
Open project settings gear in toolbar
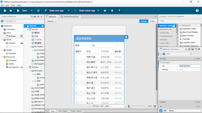[112, 11]
